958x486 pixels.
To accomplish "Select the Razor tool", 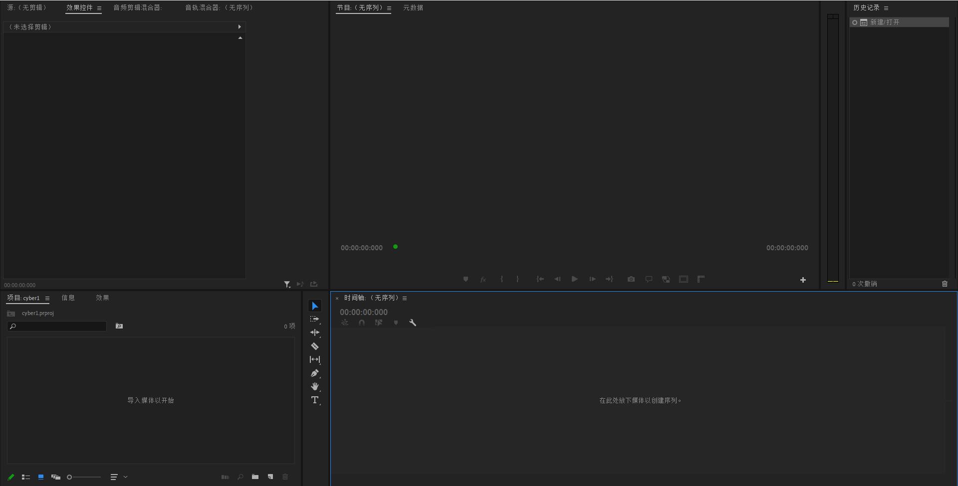I will click(315, 346).
